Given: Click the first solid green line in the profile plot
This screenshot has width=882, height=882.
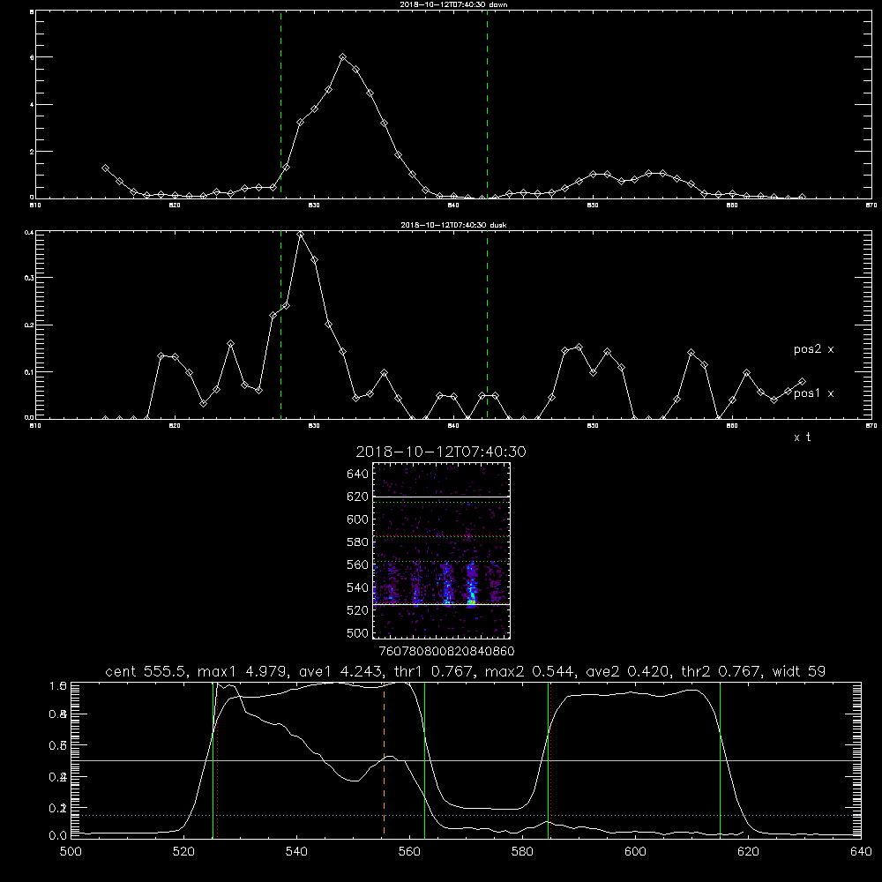Looking at the screenshot, I should tap(213, 759).
